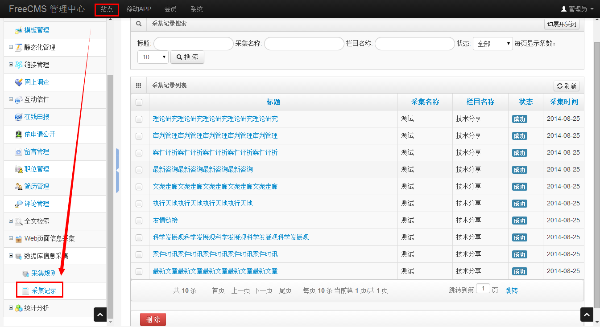
Task: Collapse the 数据库信息采集 tree node
Action: pyautogui.click(x=11, y=255)
